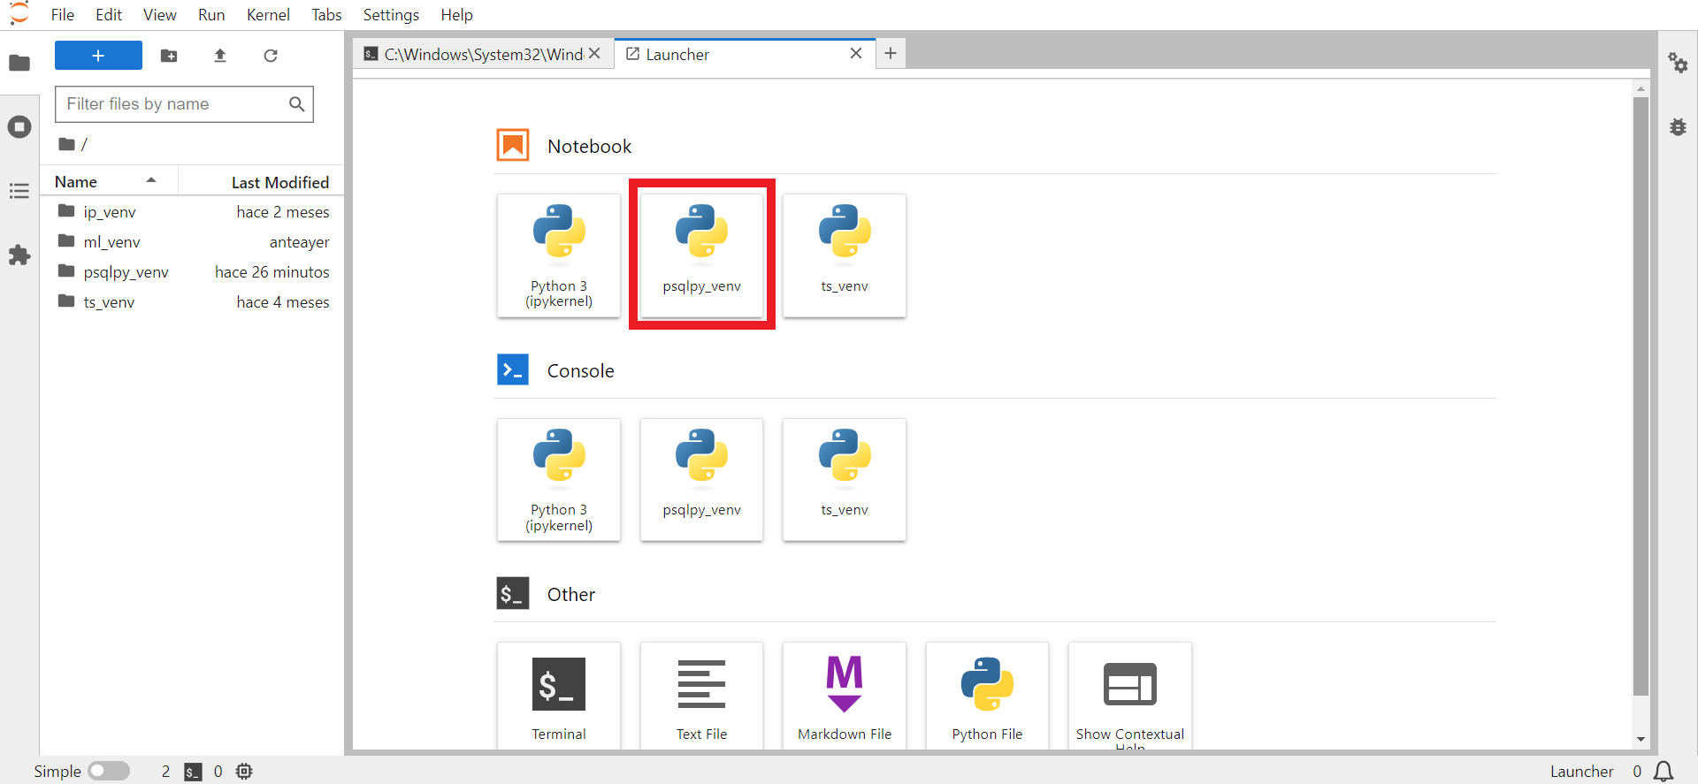Select the psqlpy_venv folder
1698x784 pixels.
tap(193, 272)
